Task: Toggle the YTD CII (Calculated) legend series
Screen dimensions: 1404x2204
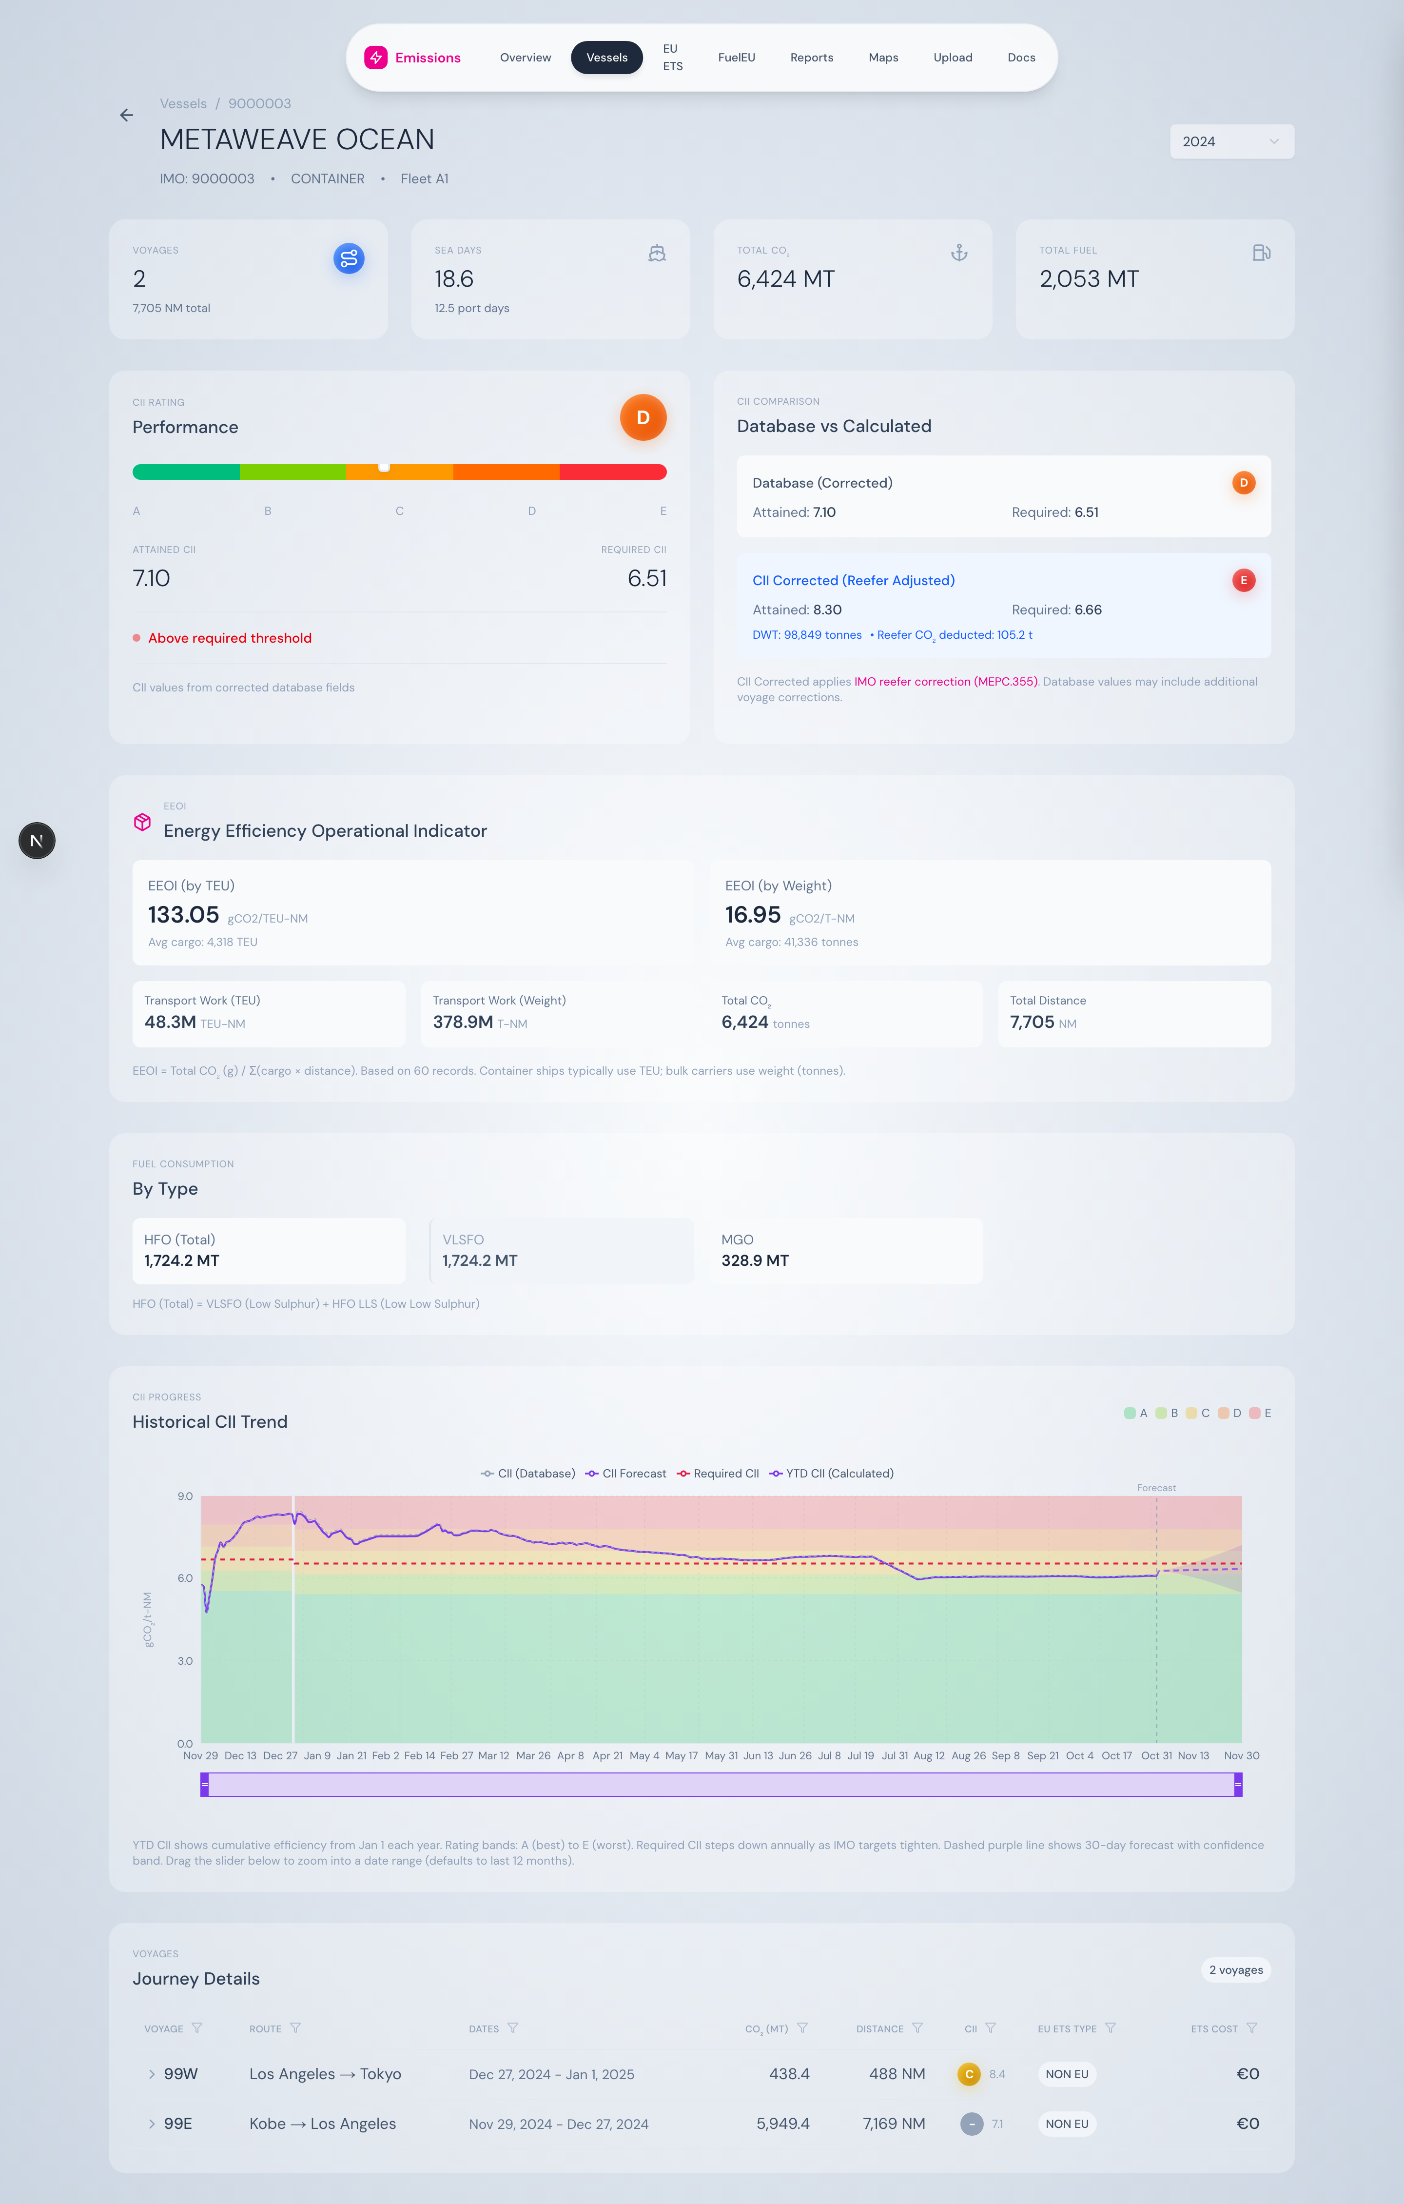Action: [x=831, y=1474]
